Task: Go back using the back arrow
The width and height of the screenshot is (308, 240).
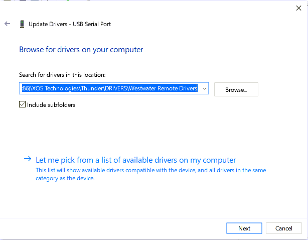Action: pyautogui.click(x=7, y=24)
